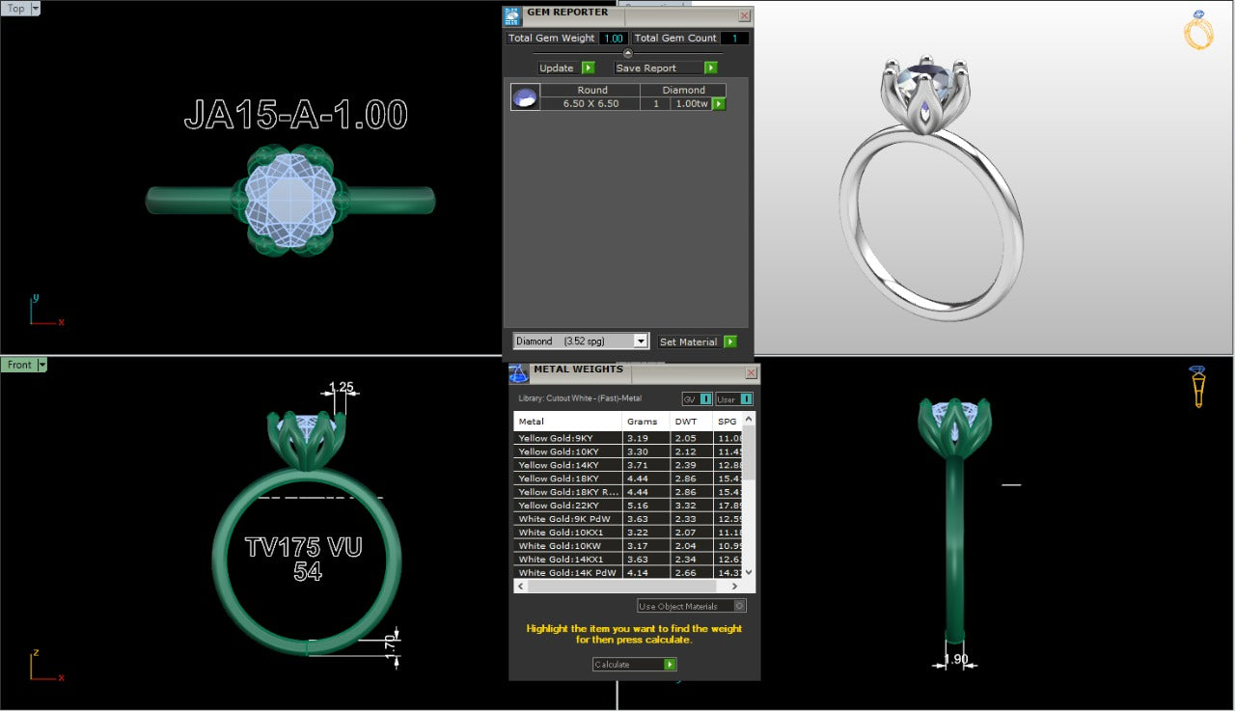
Task: Click the Total Gem Weight value field
Action: click(x=613, y=39)
